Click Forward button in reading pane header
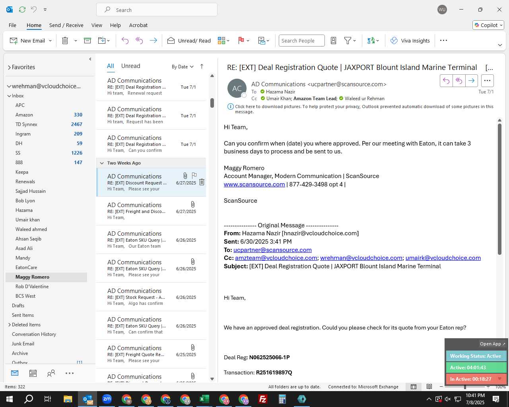The image size is (509, 407). 472,81
